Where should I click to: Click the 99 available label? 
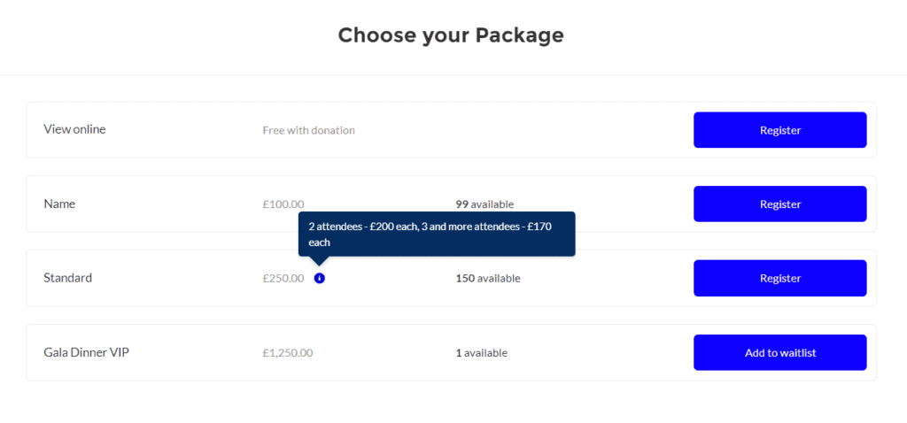click(485, 204)
